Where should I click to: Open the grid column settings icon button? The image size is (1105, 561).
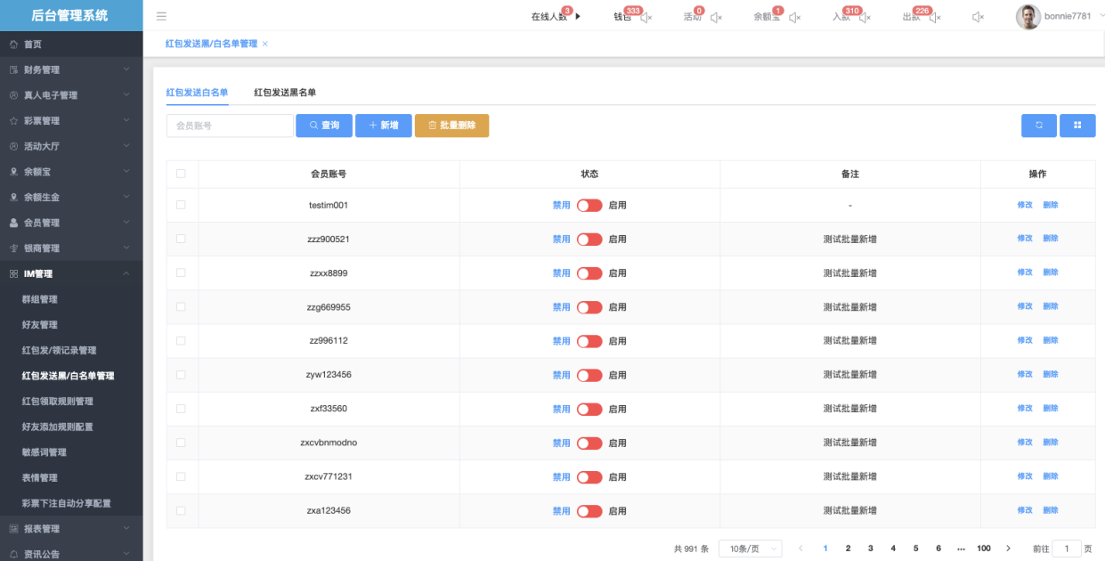1077,126
